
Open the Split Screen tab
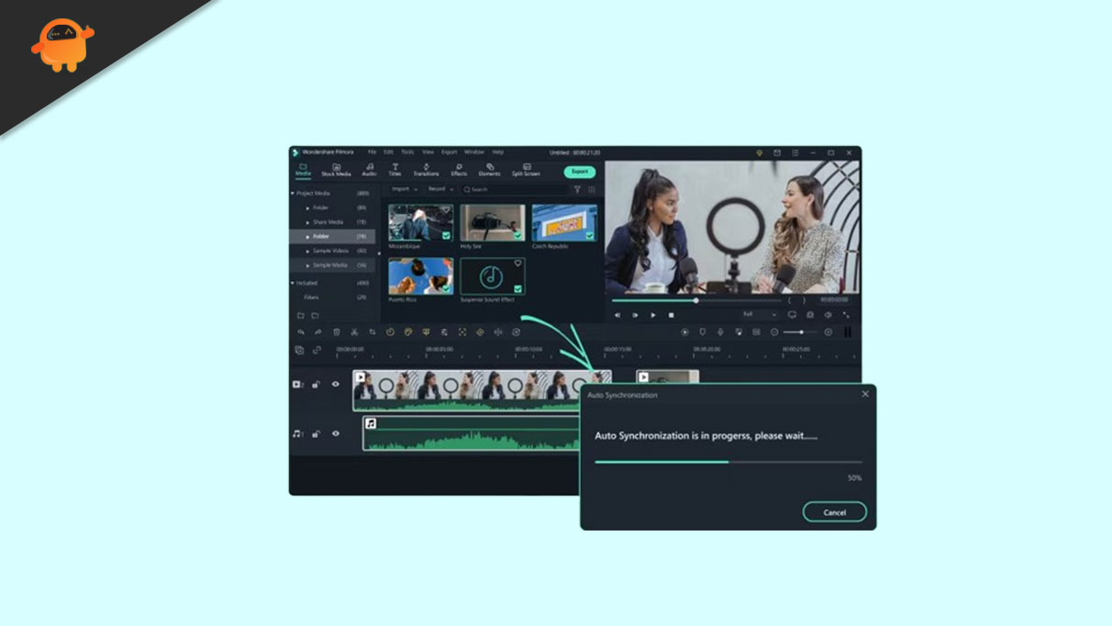click(526, 170)
